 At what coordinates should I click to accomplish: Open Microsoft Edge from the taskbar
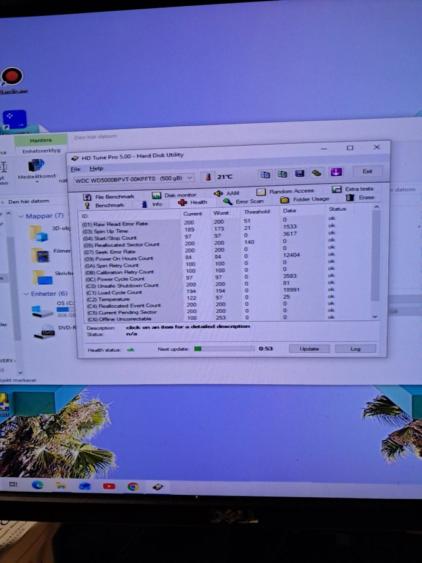[x=38, y=485]
